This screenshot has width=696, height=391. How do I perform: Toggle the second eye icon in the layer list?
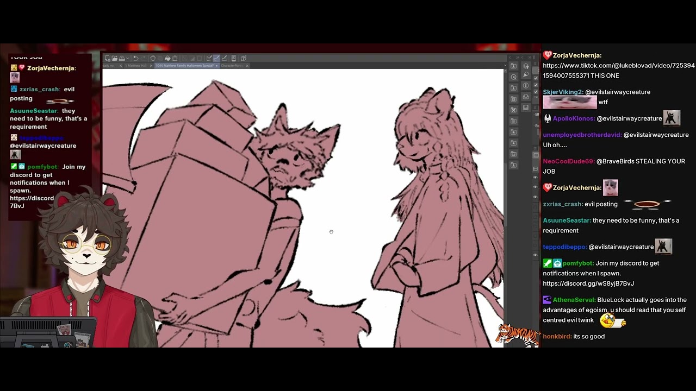click(536, 187)
